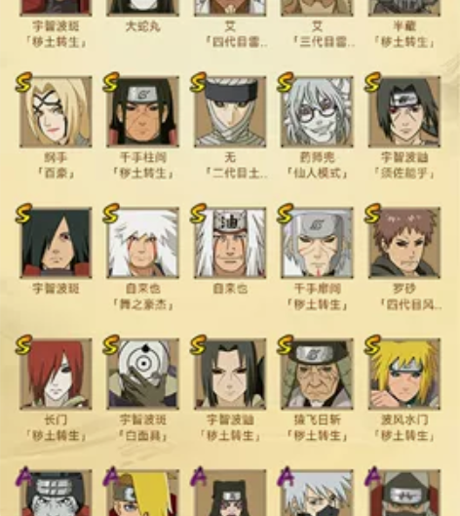Viewport: 460px width, 516px height.
Task: Select red-haired 长门「秽土转生」 portrait
Action: click(56, 375)
